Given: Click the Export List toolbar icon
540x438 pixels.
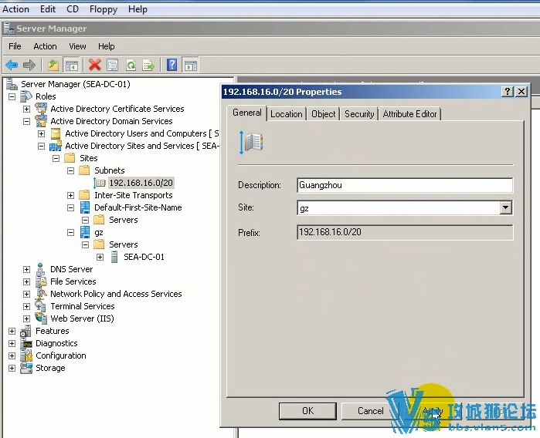Looking at the screenshot, I should [148, 65].
